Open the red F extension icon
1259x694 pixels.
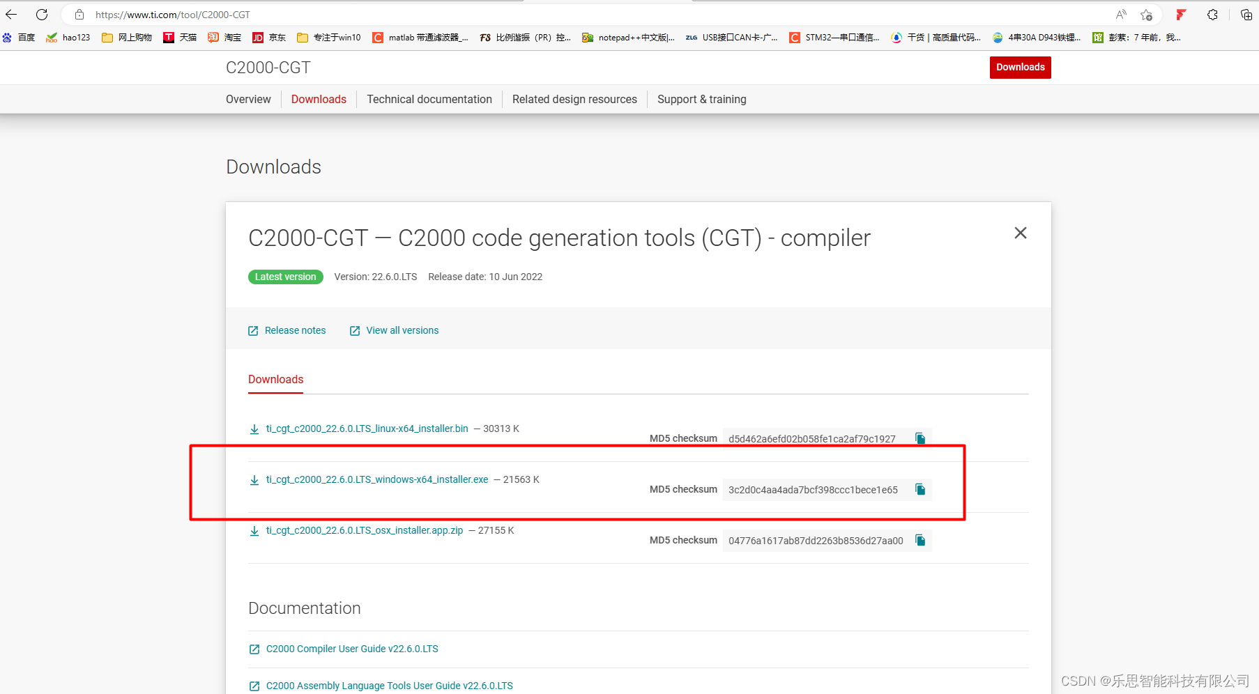click(1181, 15)
